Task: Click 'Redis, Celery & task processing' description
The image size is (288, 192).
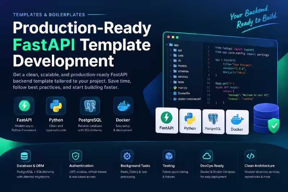Action: pyautogui.click(x=134, y=174)
